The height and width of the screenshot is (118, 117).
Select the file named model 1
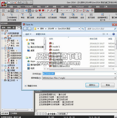pos(56,47)
